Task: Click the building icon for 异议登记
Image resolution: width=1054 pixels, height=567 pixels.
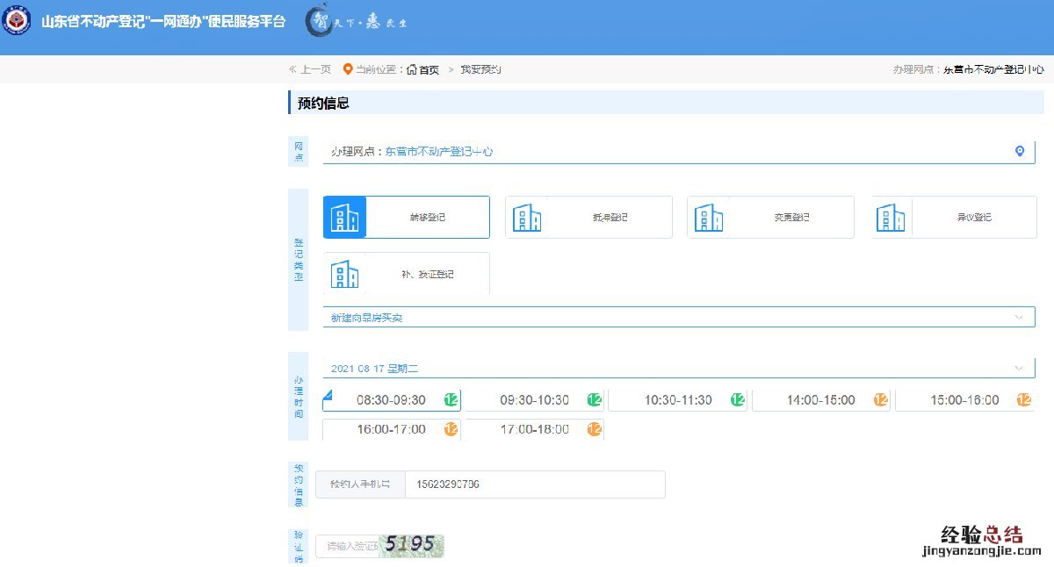Action: tap(891, 218)
